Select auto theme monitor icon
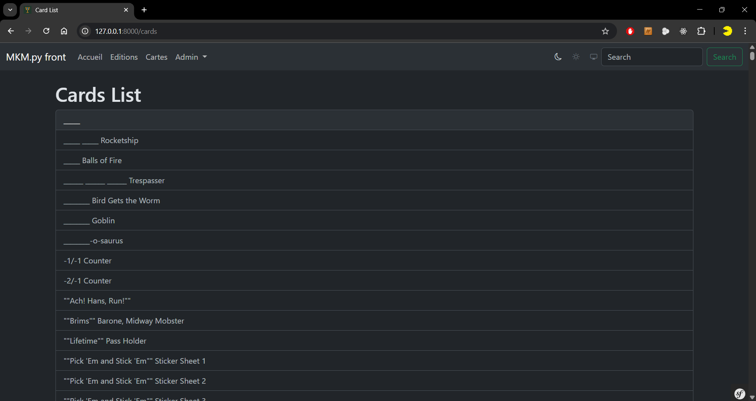This screenshot has height=401, width=756. pyautogui.click(x=593, y=57)
